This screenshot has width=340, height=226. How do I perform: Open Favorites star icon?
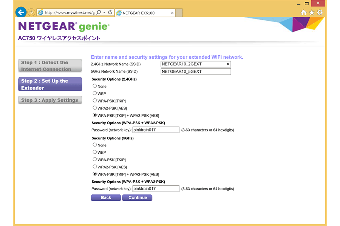(312, 12)
